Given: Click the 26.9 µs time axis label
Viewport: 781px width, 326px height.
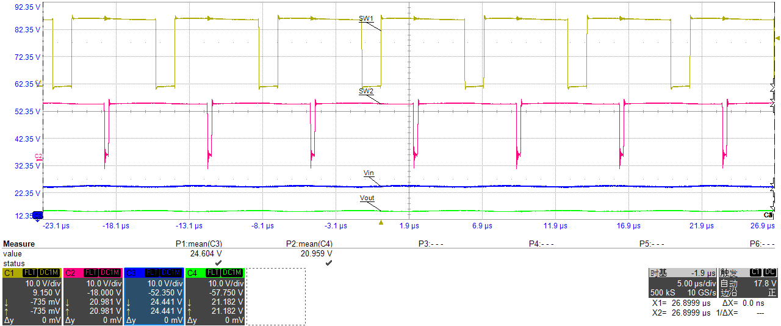Looking at the screenshot, I should click(762, 226).
